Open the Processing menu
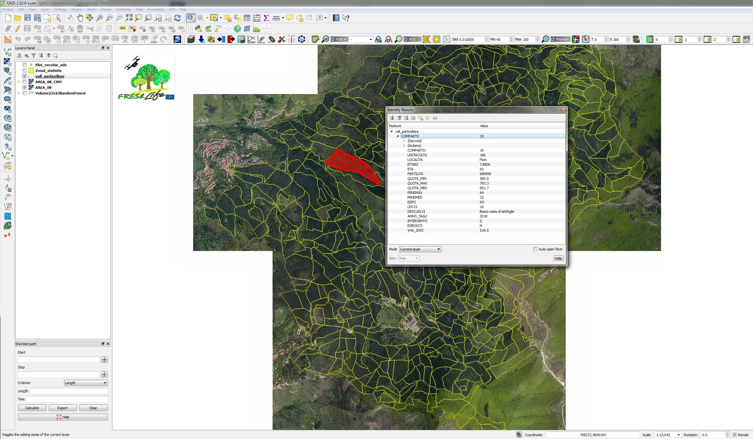 coord(156,9)
